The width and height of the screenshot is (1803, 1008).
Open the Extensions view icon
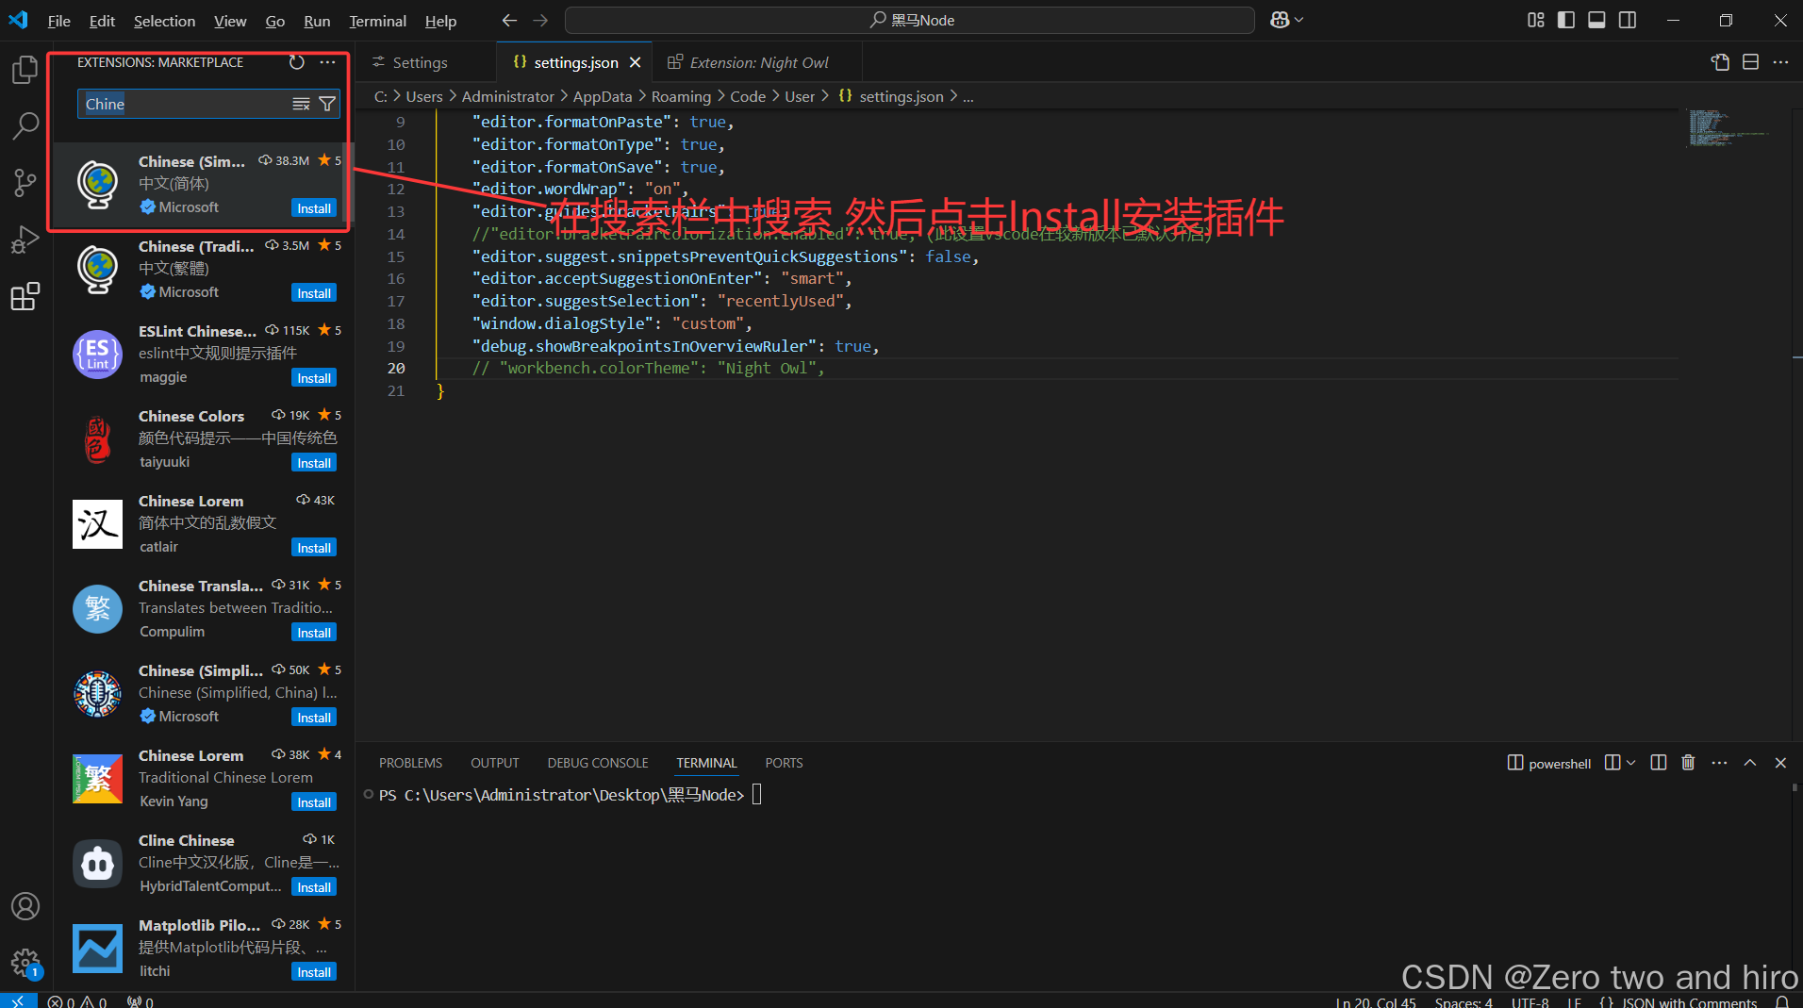tap(25, 296)
